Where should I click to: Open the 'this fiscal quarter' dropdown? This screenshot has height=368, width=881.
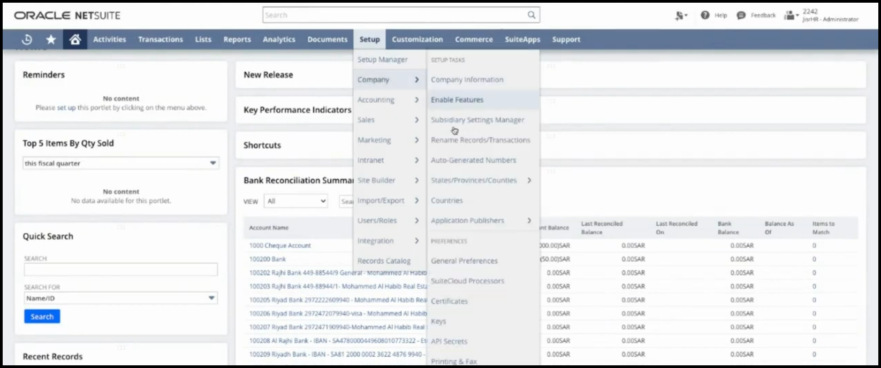[120, 163]
